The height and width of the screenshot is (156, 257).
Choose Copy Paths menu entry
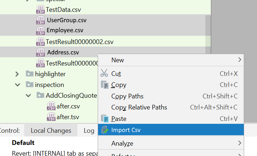point(171,96)
